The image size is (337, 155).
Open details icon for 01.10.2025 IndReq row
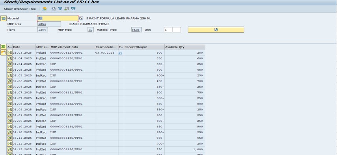[x=10, y=132]
